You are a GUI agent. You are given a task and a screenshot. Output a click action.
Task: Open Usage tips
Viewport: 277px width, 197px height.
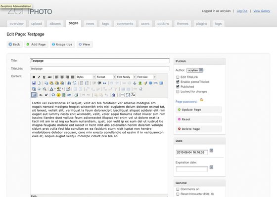[x=62, y=44]
